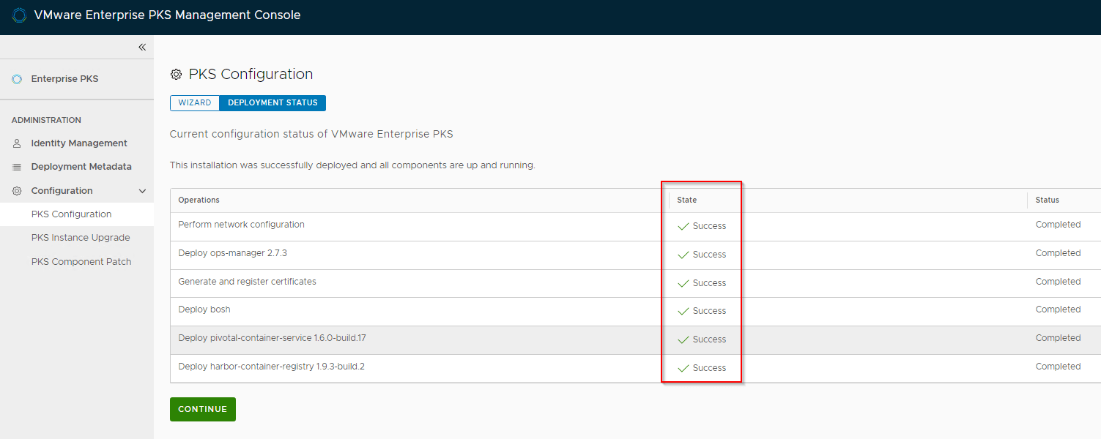Select the Deployment Status tab
The image size is (1101, 439).
point(273,103)
